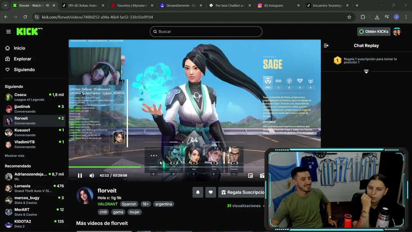The height and width of the screenshot is (232, 412).
Task: Open Coscu channel in sidebar
Action: [x=34, y=97]
